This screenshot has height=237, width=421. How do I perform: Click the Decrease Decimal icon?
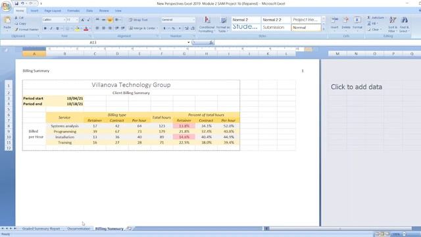pyautogui.click(x=193, y=28)
